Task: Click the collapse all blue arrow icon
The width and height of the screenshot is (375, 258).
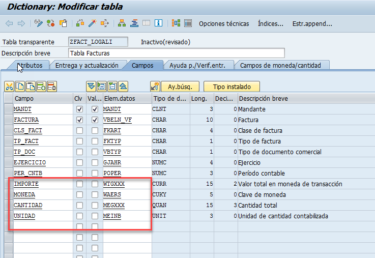Action: coord(123,87)
